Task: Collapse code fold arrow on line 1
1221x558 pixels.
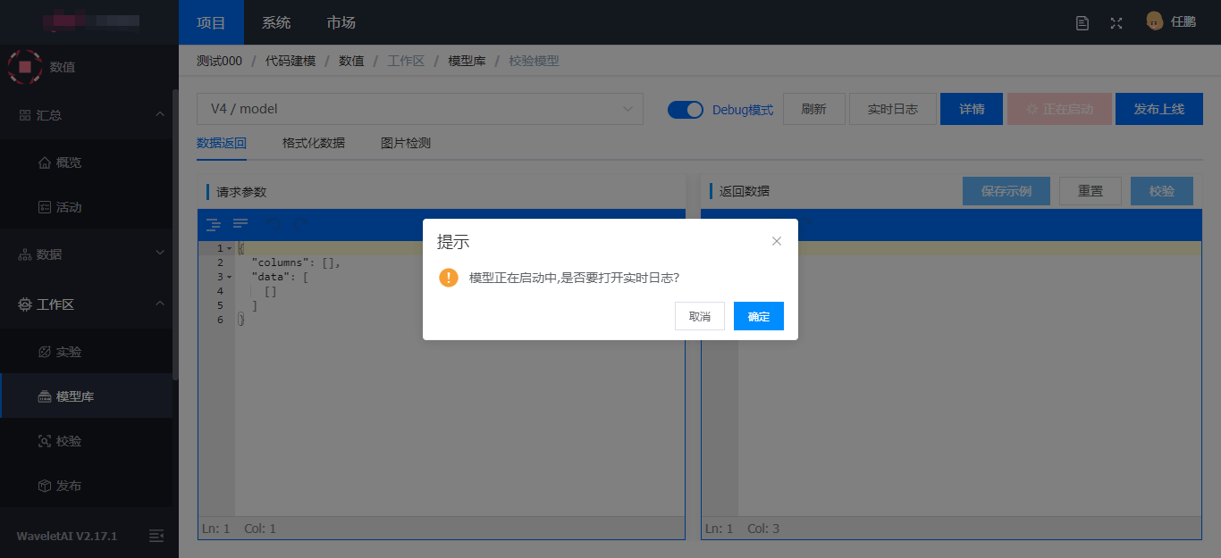Action: pos(230,248)
